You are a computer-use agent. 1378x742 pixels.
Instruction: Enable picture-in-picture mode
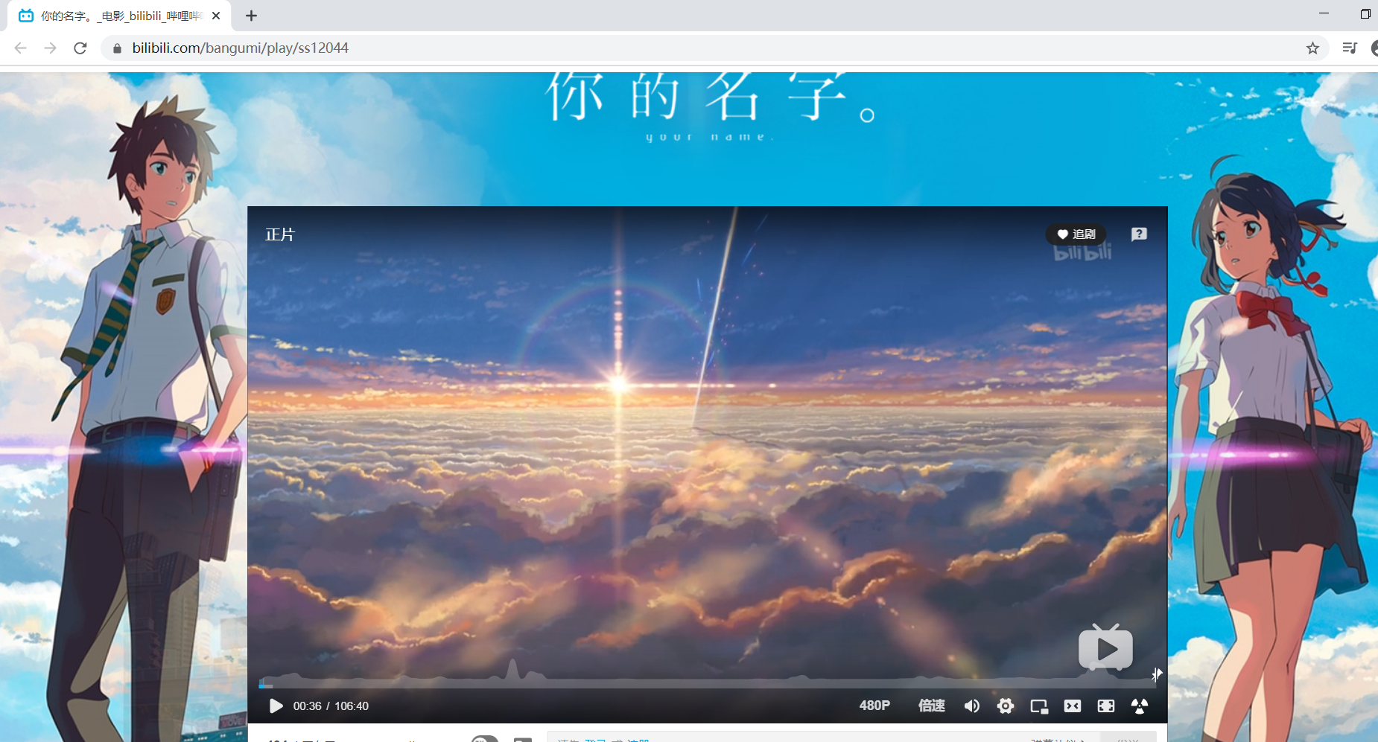[1039, 706]
